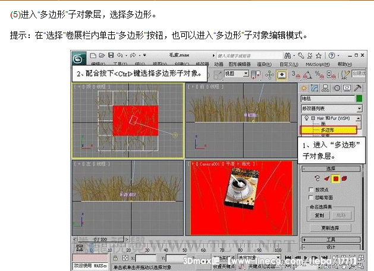
Task: Toggle the spinner snap icon
Action: [x=331, y=75]
